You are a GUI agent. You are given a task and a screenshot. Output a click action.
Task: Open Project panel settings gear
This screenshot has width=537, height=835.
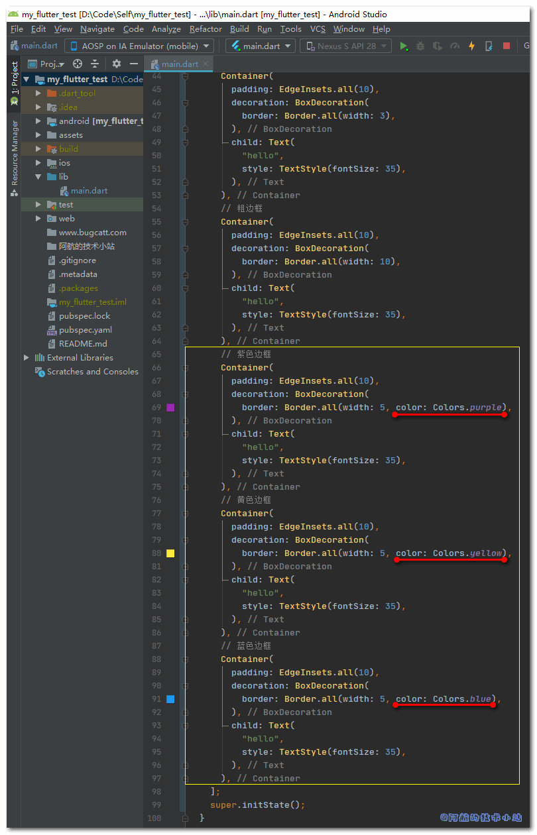(117, 64)
